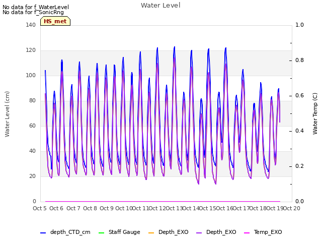Image resolution: width=322 pixels, height=242 pixels.
Task: Select the Water Level chart title
Action: pyautogui.click(x=160, y=6)
